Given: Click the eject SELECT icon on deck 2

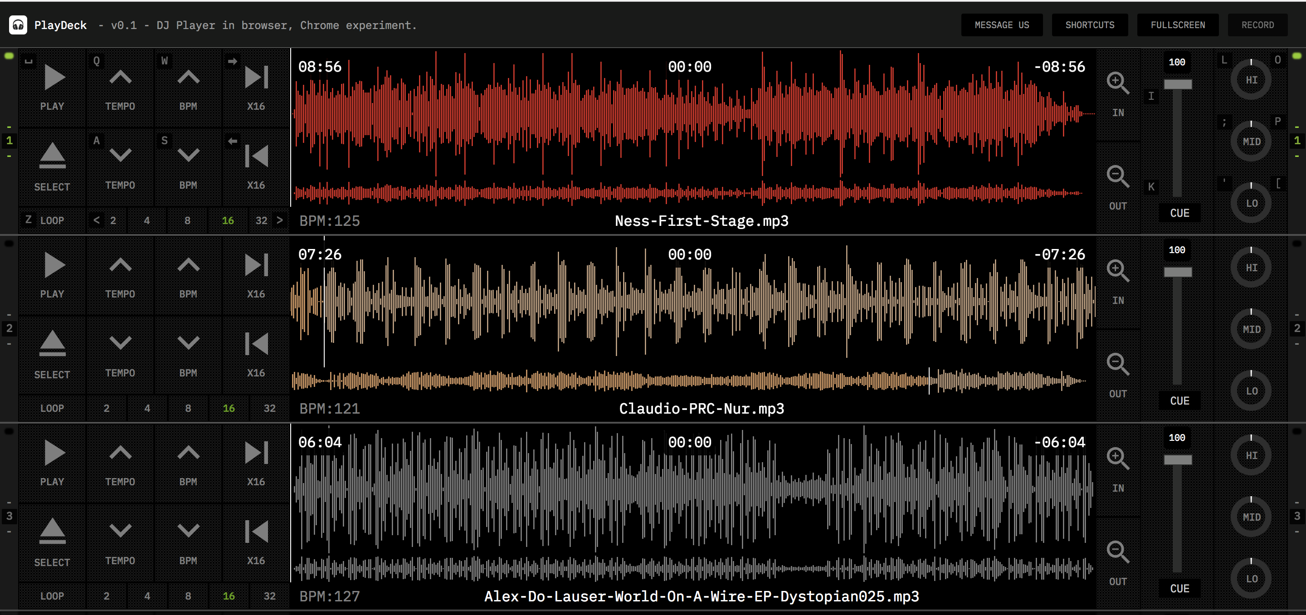Looking at the screenshot, I should click(x=52, y=344).
